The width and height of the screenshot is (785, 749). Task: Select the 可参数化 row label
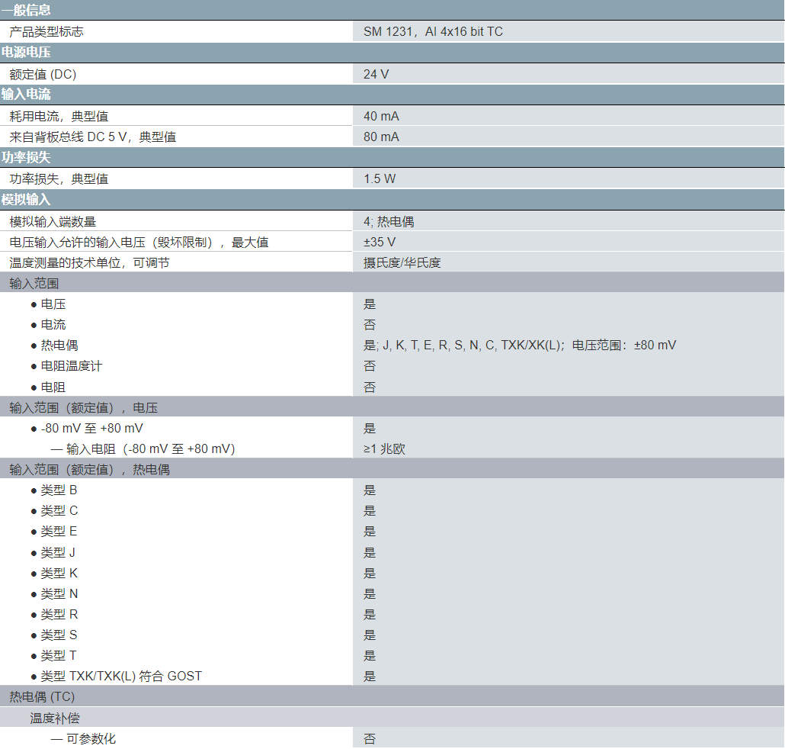click(x=90, y=738)
